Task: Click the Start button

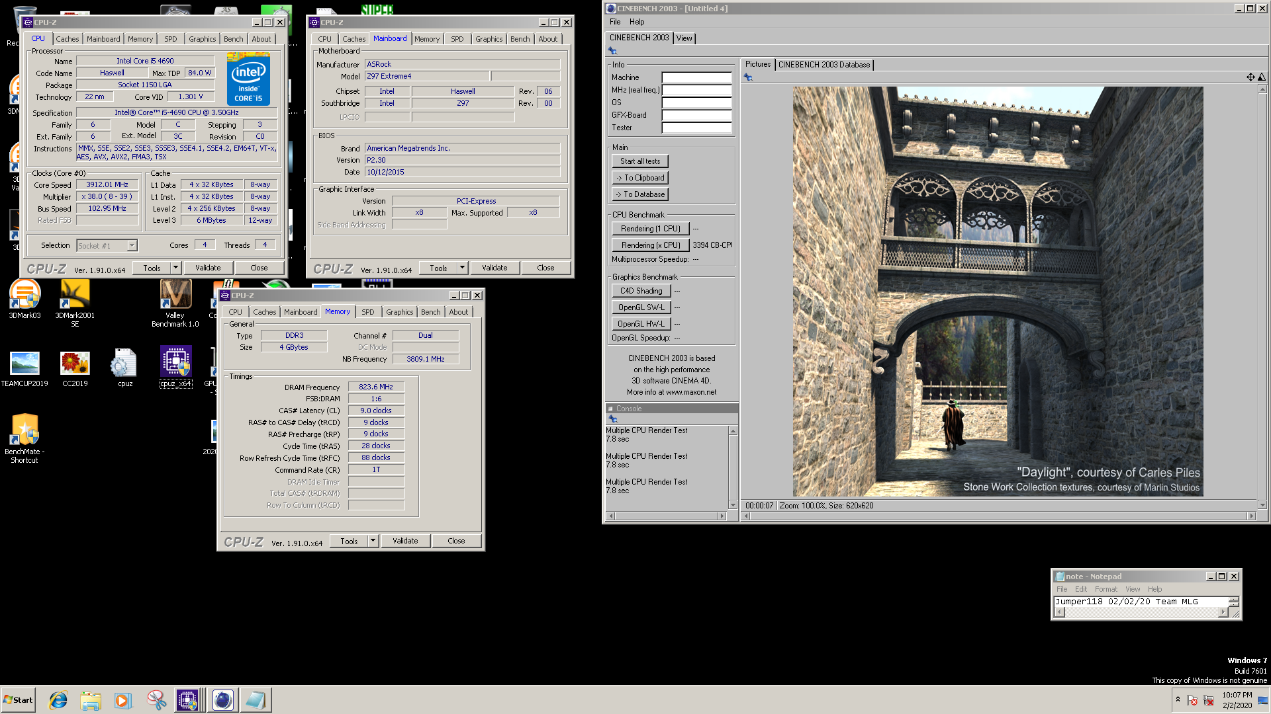Action: pos(19,700)
